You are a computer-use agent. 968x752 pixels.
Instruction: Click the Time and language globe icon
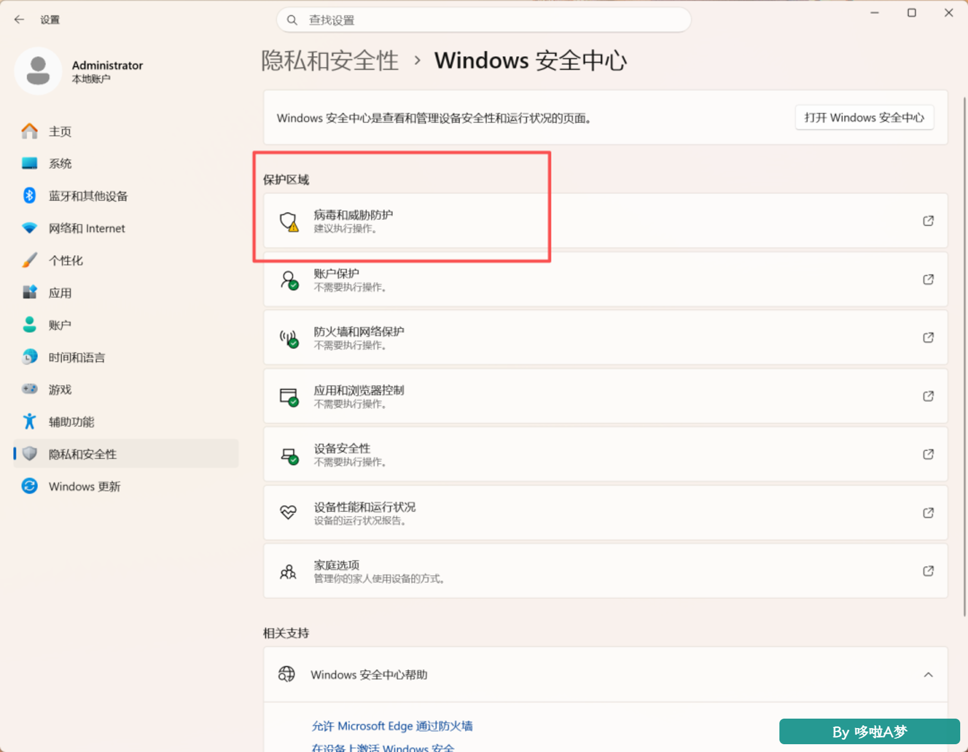29,357
